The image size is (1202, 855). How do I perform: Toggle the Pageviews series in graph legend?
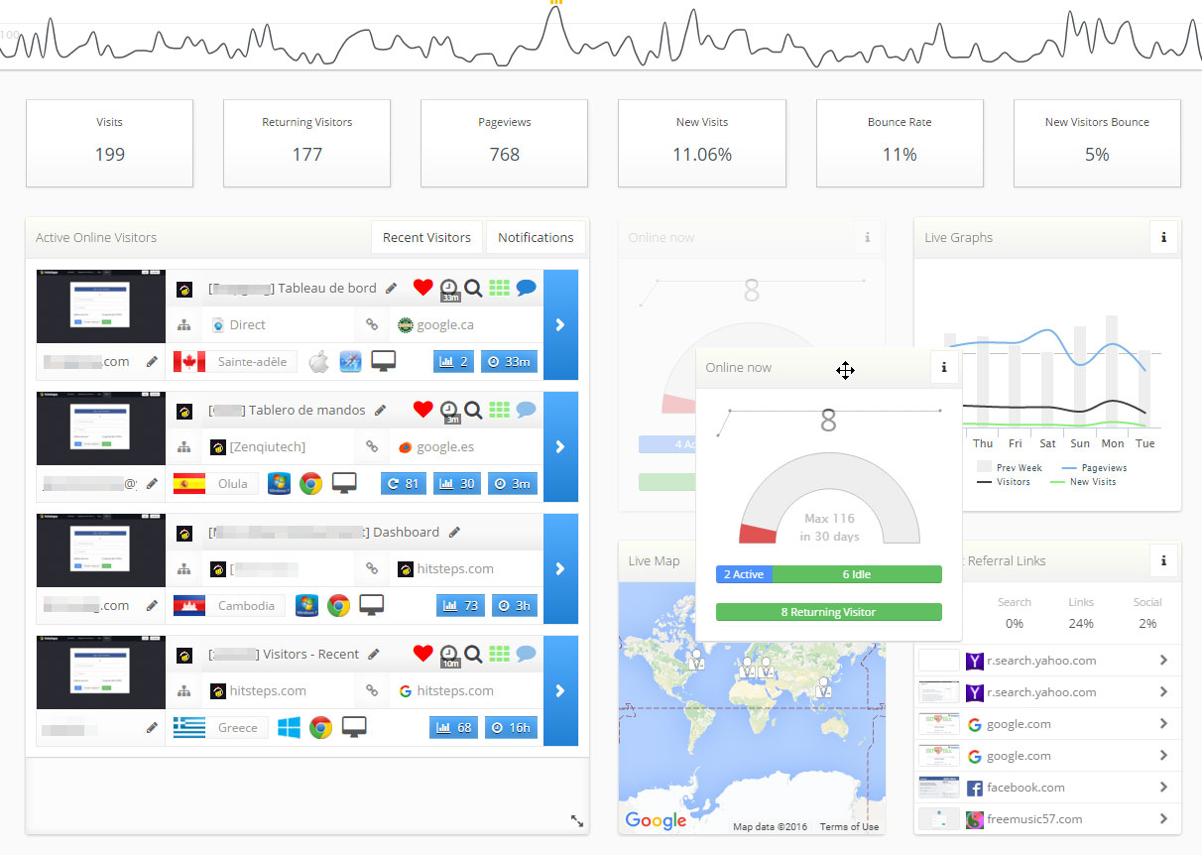1094,467
